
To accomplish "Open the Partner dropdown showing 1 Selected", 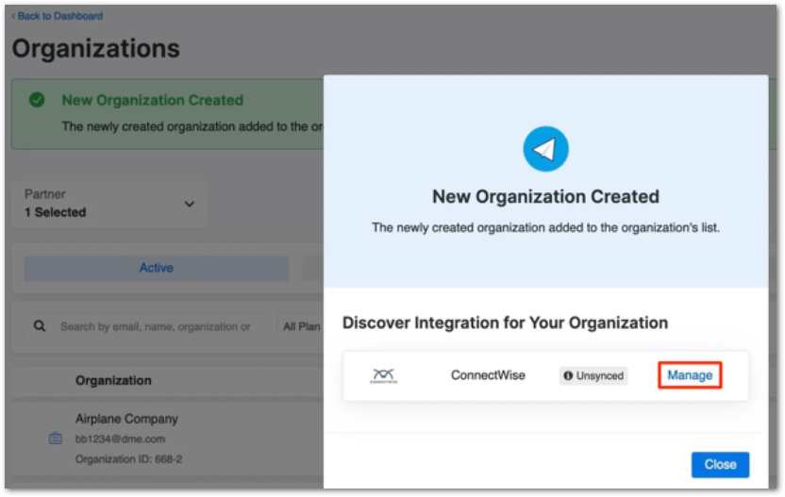I will click(x=110, y=204).
